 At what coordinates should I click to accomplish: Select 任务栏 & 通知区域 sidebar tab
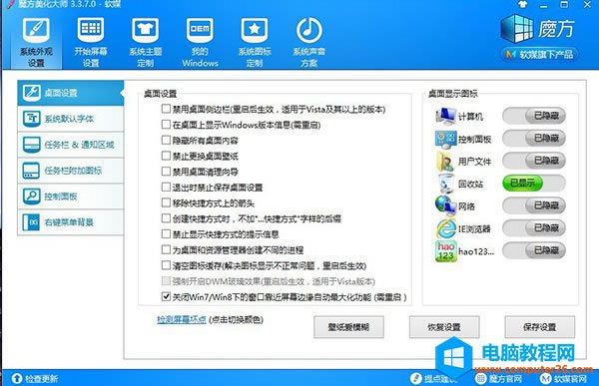coord(71,145)
